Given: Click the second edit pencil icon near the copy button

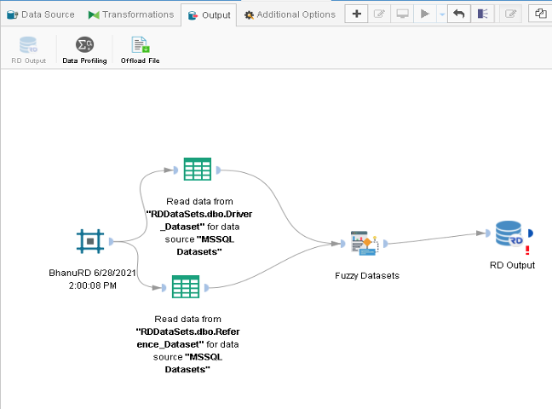Looking at the screenshot, I should click(510, 14).
